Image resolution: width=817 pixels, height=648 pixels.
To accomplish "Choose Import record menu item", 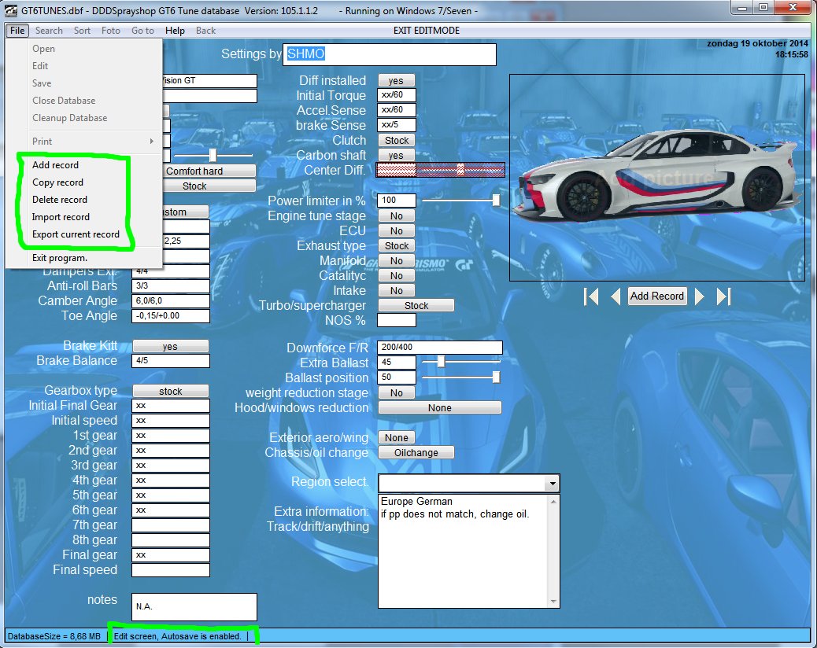I will 61,217.
